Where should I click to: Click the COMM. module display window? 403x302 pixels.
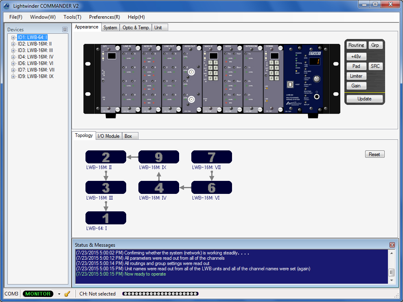[274, 56]
